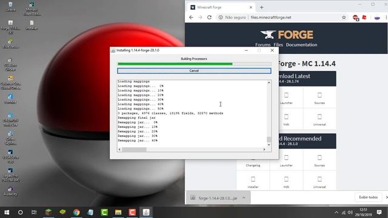Open the purple Chrome extension icon
The height and width of the screenshot is (218, 388).
click(377, 18)
